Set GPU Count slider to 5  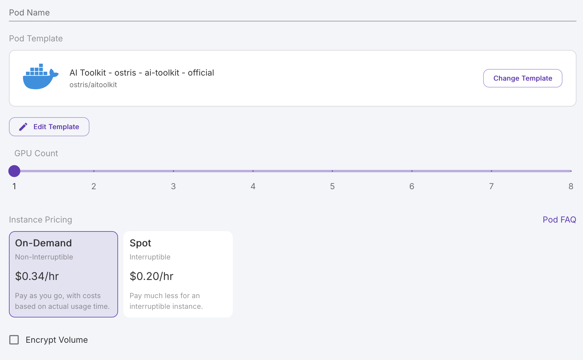332,171
